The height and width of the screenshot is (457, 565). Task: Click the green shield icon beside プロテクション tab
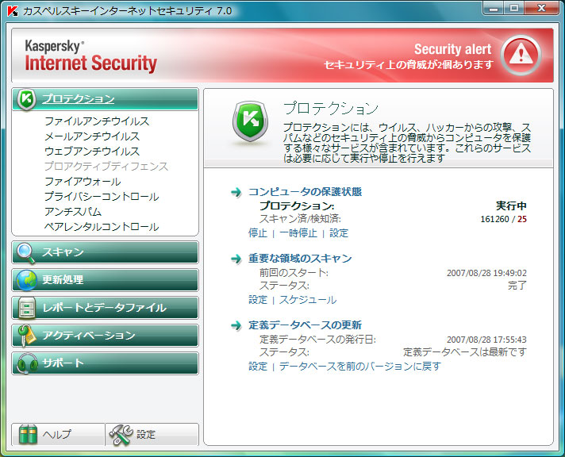coord(26,99)
